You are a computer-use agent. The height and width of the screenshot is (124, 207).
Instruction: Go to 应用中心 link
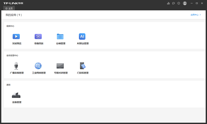coord(196,15)
